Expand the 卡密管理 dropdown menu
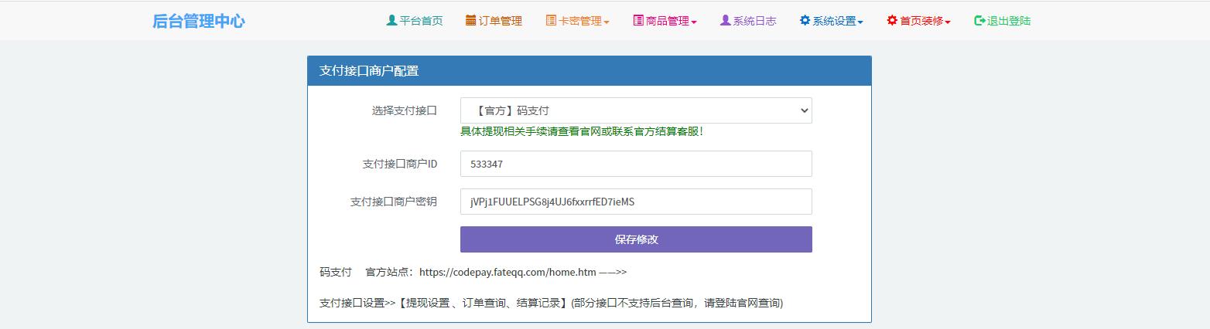The image size is (1210, 329). [x=577, y=21]
